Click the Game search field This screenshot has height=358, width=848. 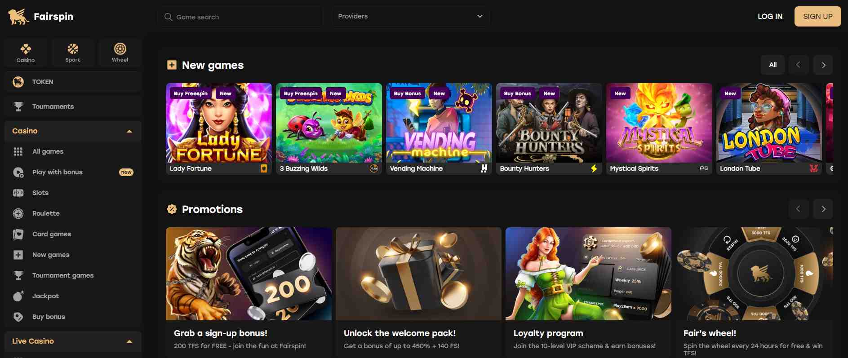240,17
